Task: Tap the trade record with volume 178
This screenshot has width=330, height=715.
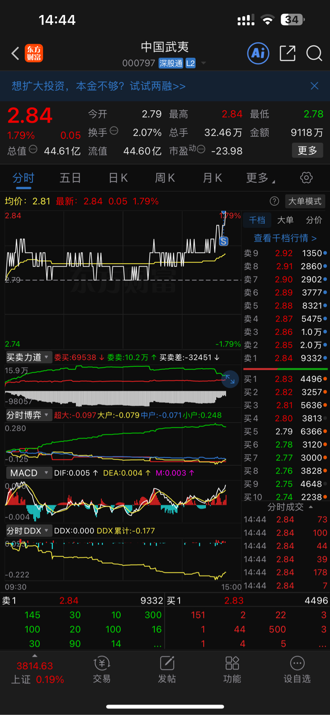Action: click(285, 573)
